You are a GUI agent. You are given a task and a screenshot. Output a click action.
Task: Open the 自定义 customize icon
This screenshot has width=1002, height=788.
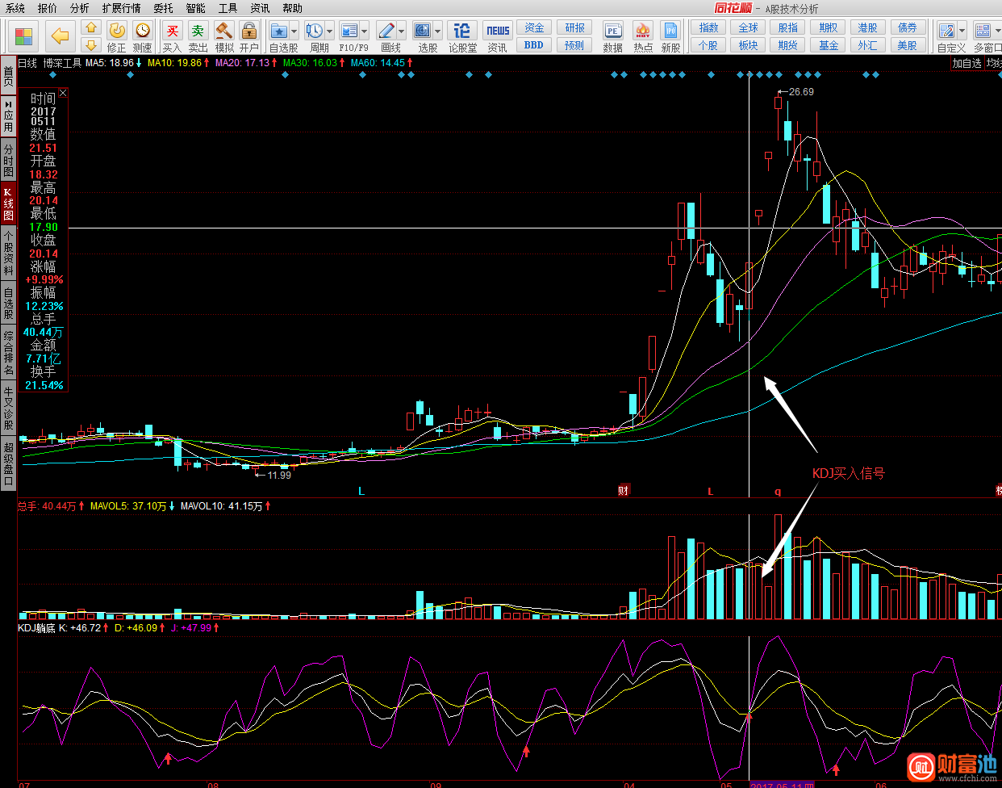point(946,31)
